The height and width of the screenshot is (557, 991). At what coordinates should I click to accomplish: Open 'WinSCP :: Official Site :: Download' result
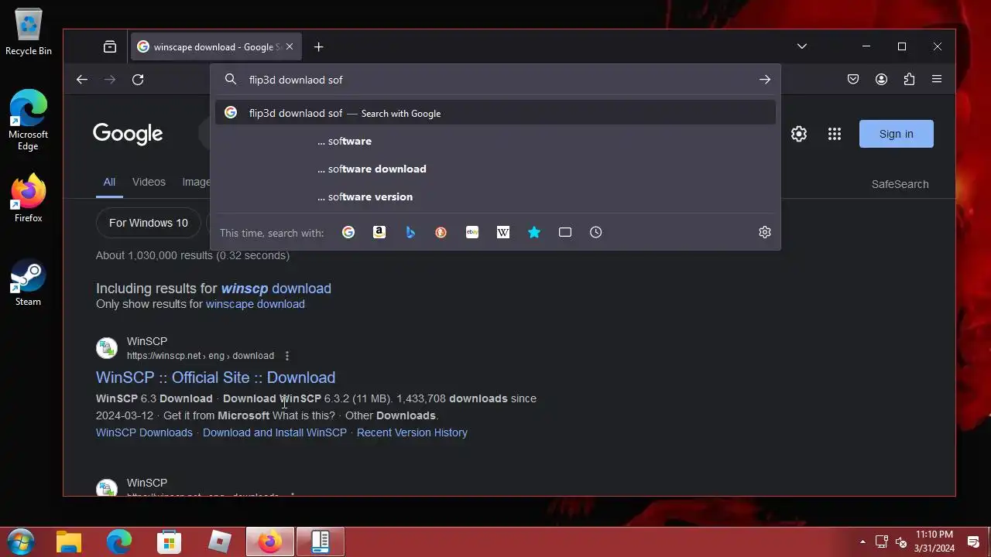coord(215,378)
